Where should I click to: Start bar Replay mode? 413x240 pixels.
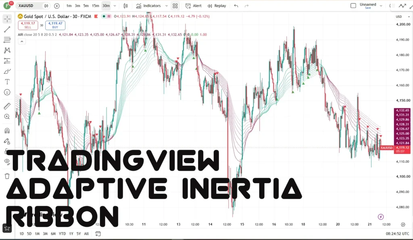(217, 6)
